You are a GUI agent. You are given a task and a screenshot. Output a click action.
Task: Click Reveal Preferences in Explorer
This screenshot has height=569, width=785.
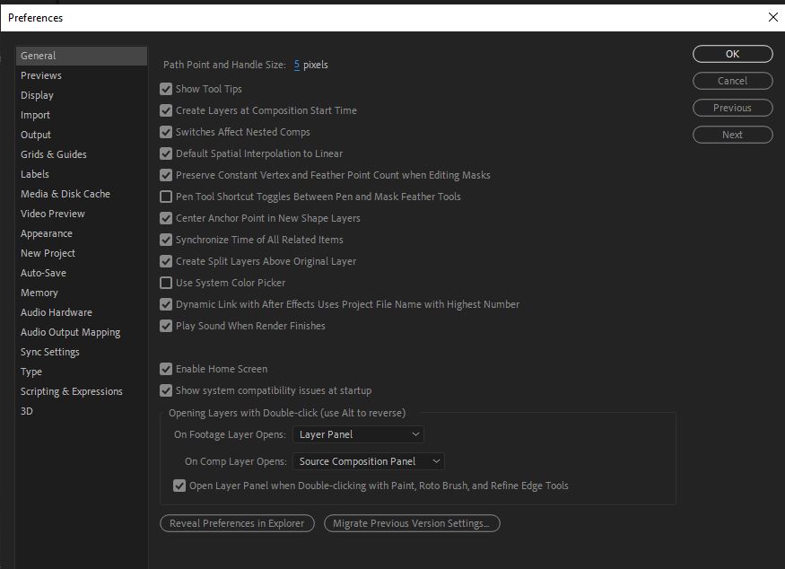[x=237, y=523]
